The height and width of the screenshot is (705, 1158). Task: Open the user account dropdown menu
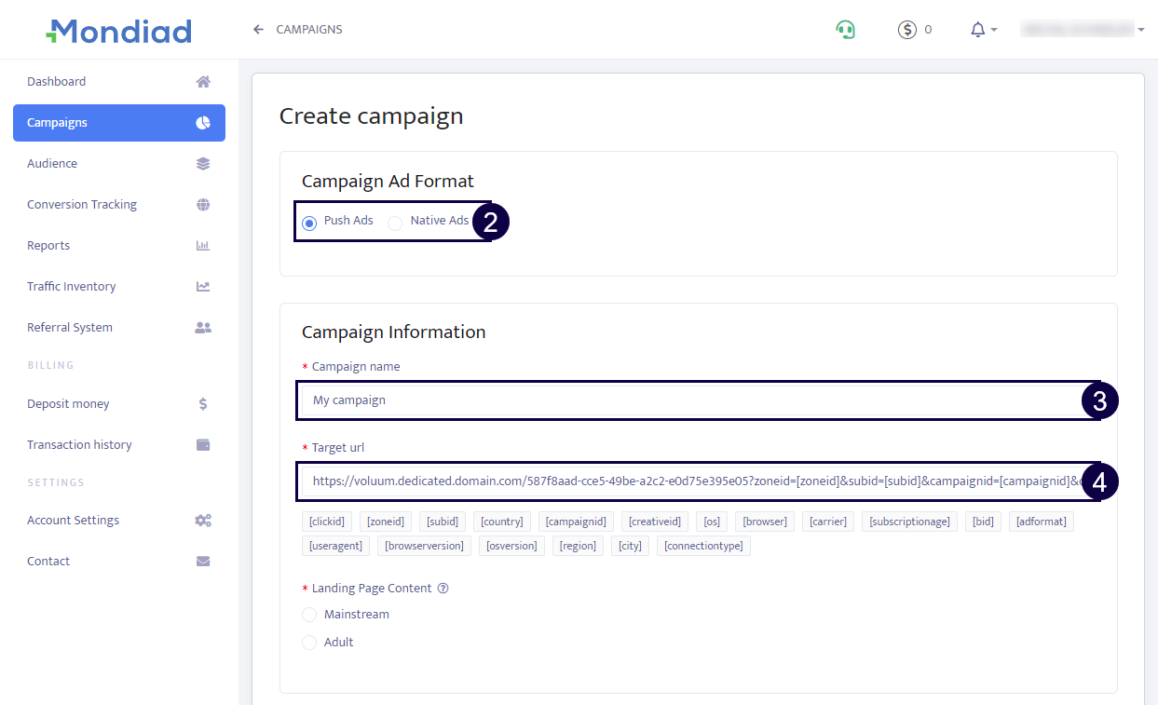tap(1083, 30)
